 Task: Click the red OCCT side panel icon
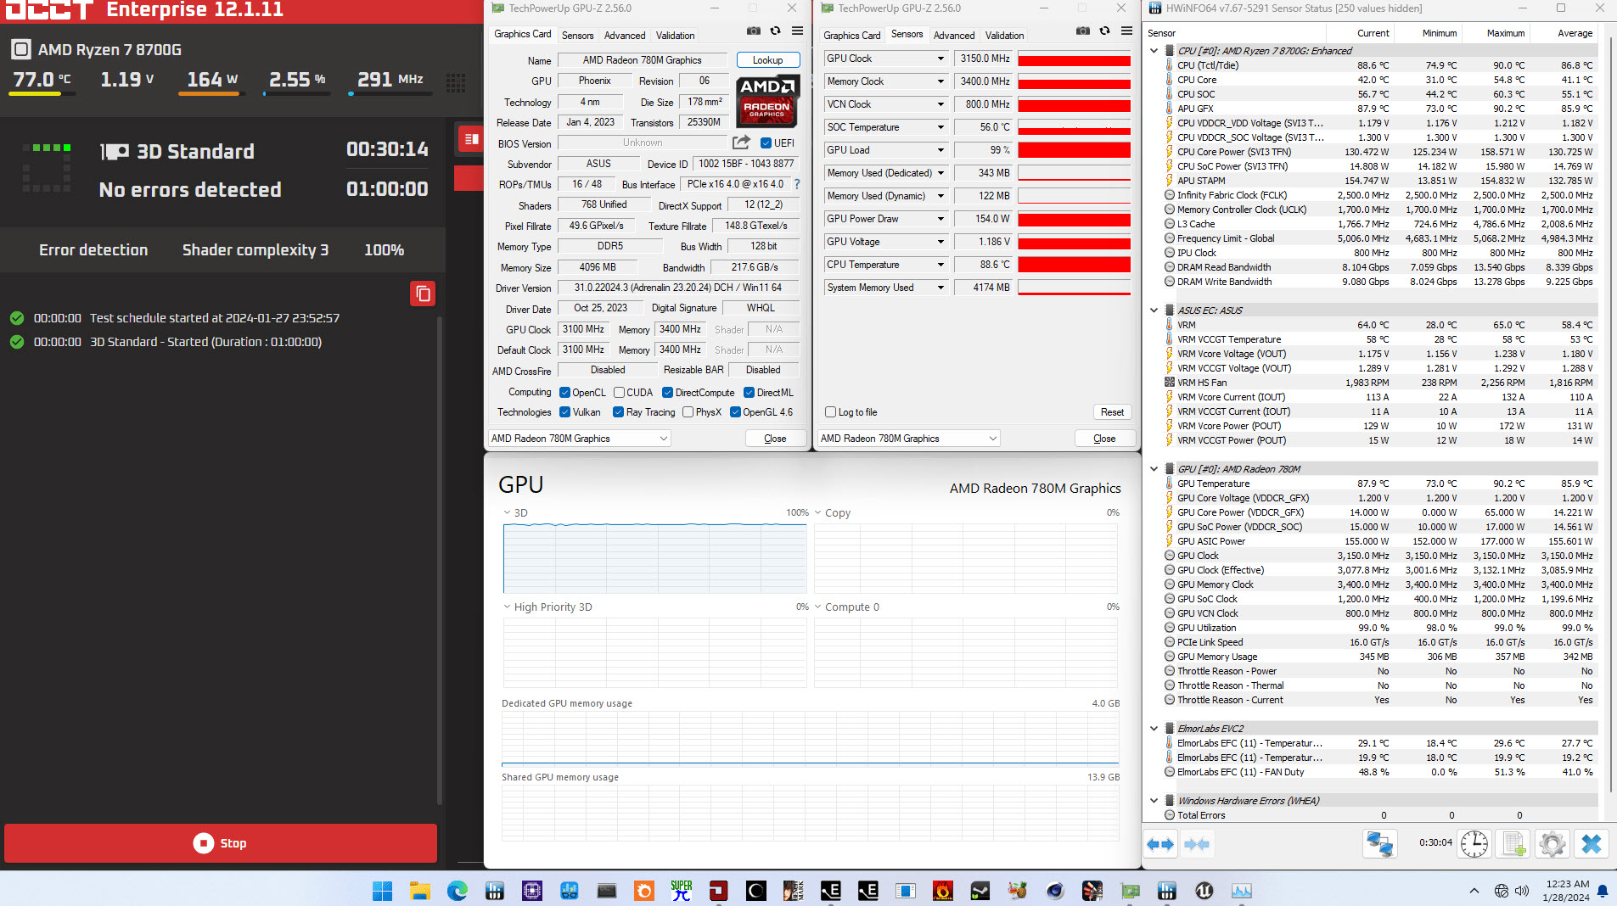click(470, 138)
